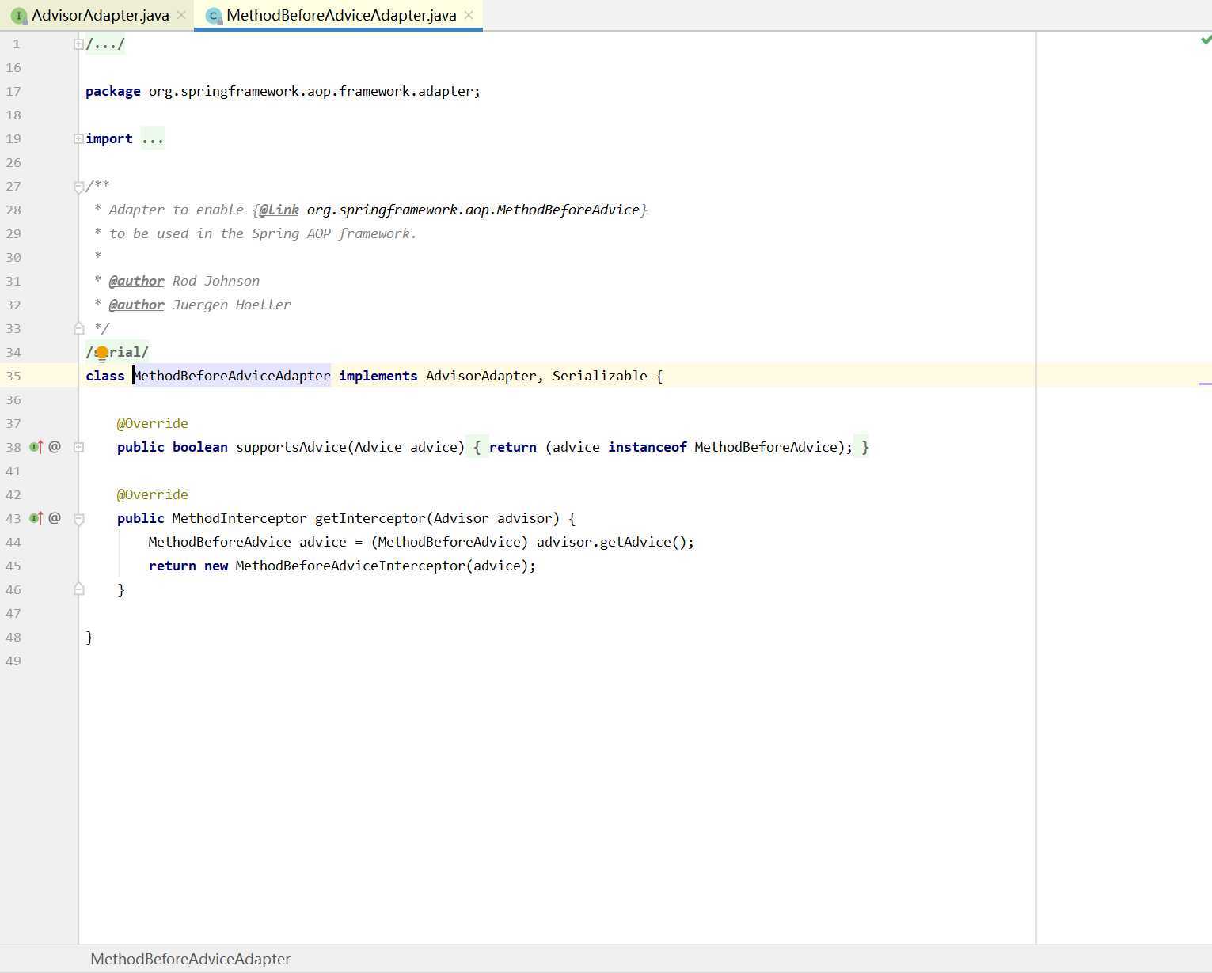Click the folded /.../ placeholder on line 1
Image resolution: width=1212 pixels, height=973 pixels.
pos(105,44)
